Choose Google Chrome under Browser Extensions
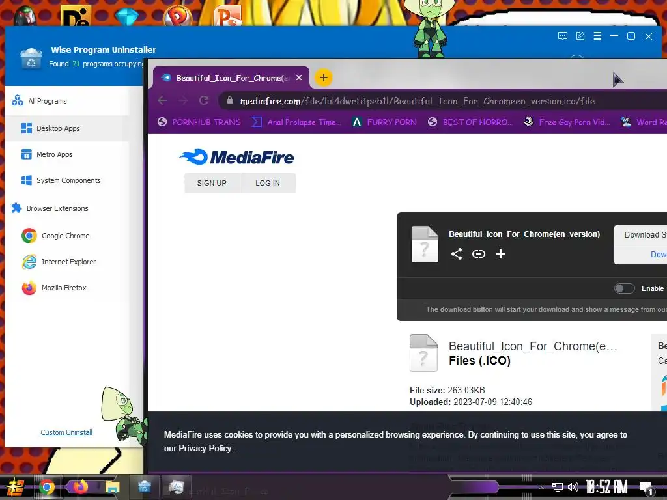 [x=67, y=236]
